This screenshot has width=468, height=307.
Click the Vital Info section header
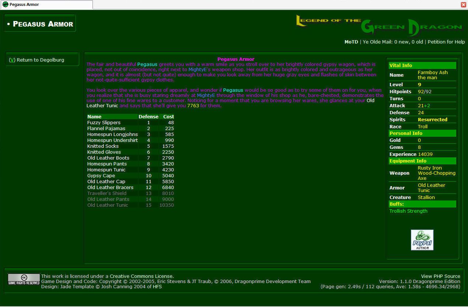[x=401, y=65]
